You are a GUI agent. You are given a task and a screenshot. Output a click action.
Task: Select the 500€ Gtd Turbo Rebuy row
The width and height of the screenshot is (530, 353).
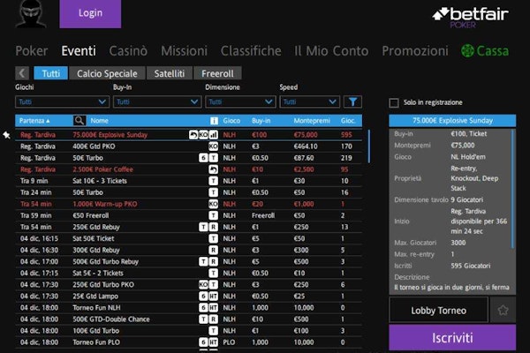coord(189,261)
